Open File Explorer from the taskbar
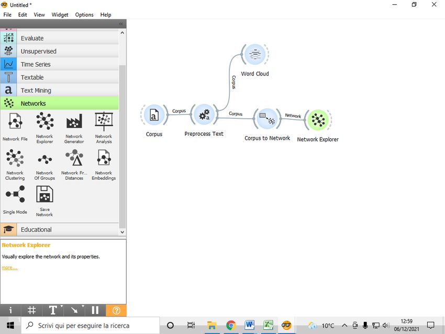Image resolution: width=445 pixels, height=334 pixels. [212, 326]
